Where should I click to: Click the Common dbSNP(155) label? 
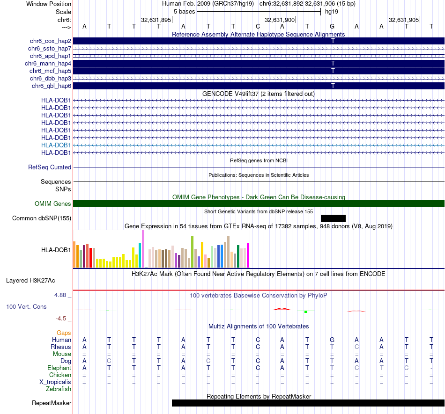(42, 218)
